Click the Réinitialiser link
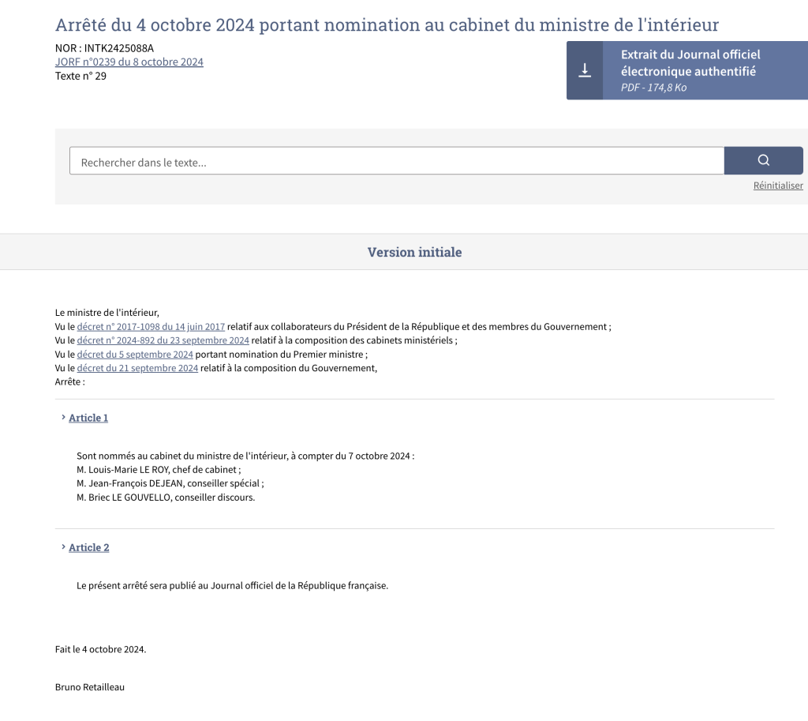 [777, 185]
